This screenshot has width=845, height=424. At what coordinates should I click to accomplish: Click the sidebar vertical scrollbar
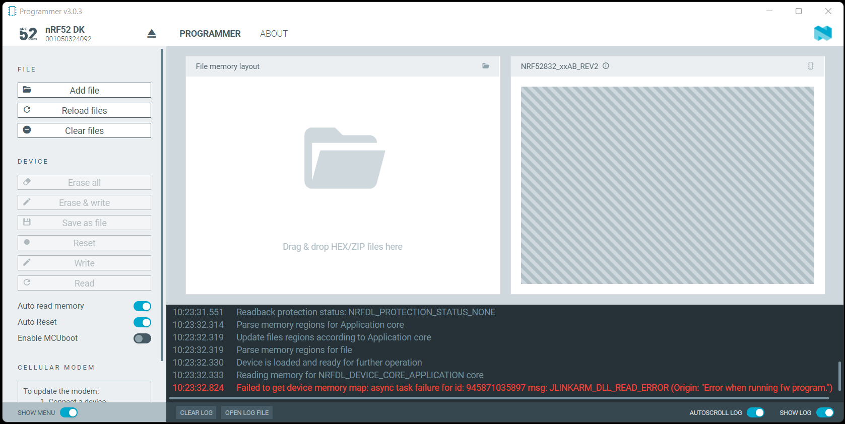162,201
